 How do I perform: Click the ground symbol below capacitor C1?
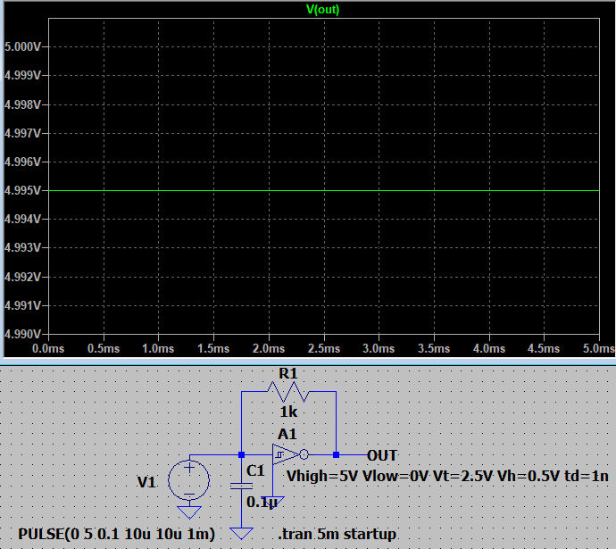coord(241,533)
